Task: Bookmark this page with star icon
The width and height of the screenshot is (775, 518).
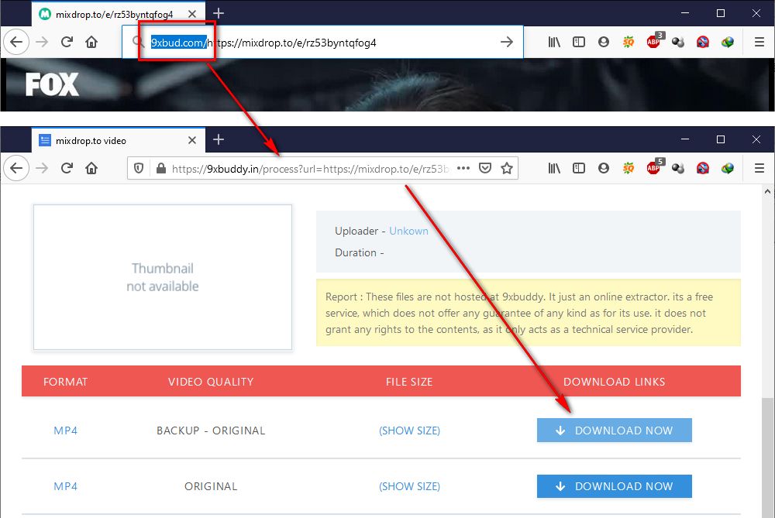Action: (x=507, y=168)
